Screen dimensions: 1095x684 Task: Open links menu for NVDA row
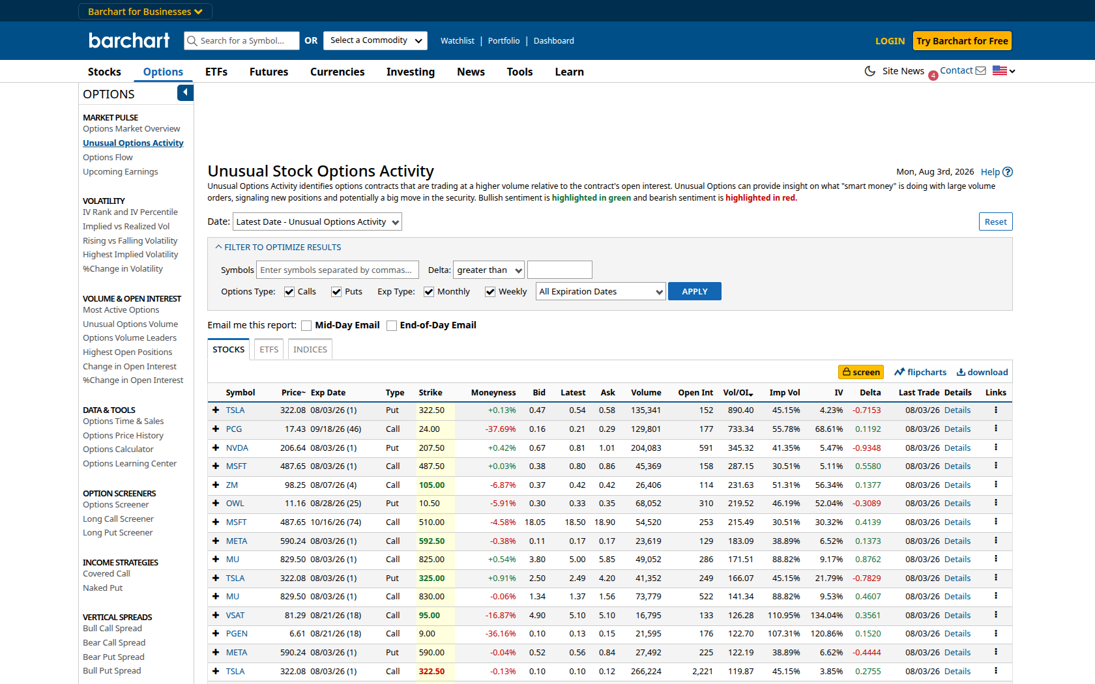(996, 448)
